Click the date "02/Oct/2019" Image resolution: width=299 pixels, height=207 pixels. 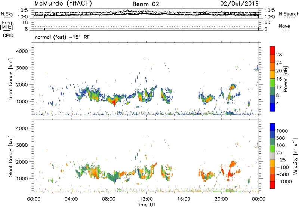tap(239, 3)
